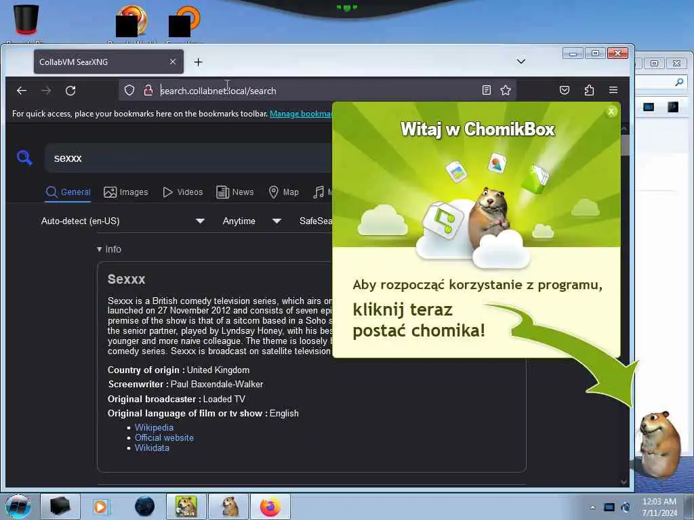The image size is (694, 520).
Task: Open the Auto-detect (en-US) language dropdown
Action: [x=123, y=221]
